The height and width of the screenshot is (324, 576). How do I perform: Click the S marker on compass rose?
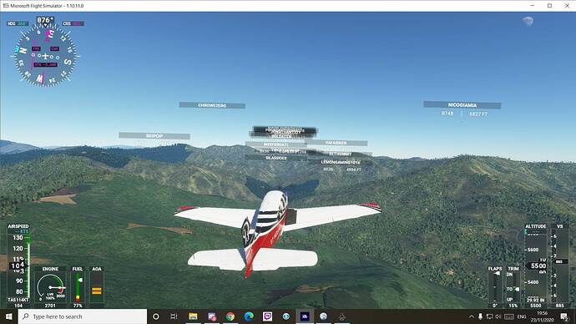(68, 62)
